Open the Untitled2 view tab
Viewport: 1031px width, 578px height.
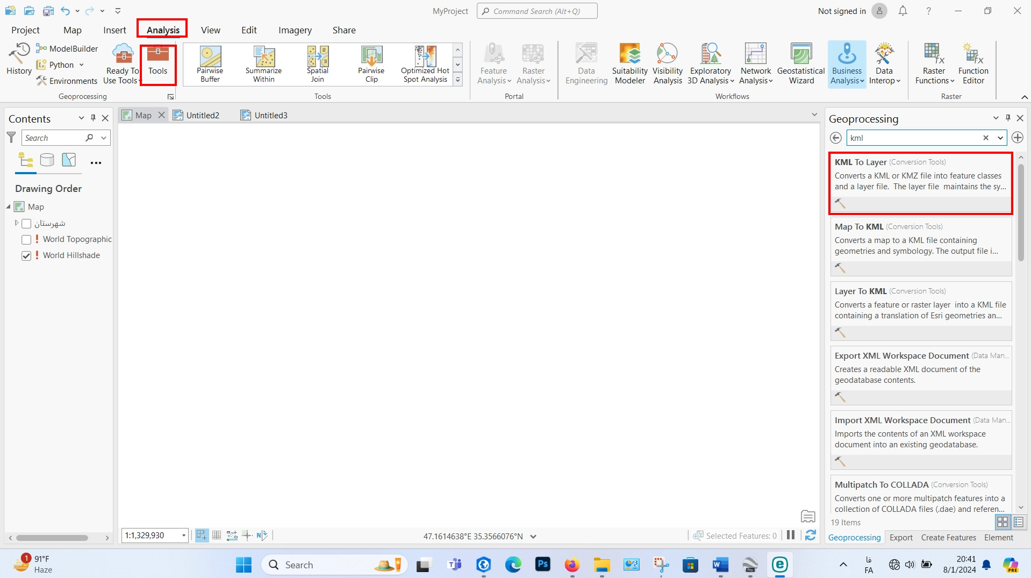pos(196,115)
